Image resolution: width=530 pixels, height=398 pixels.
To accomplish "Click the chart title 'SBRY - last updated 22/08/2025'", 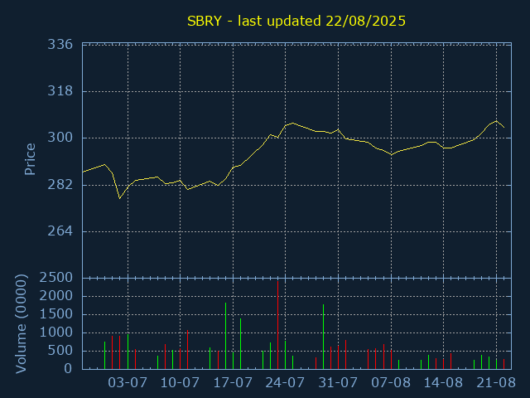I will tap(296, 21).
